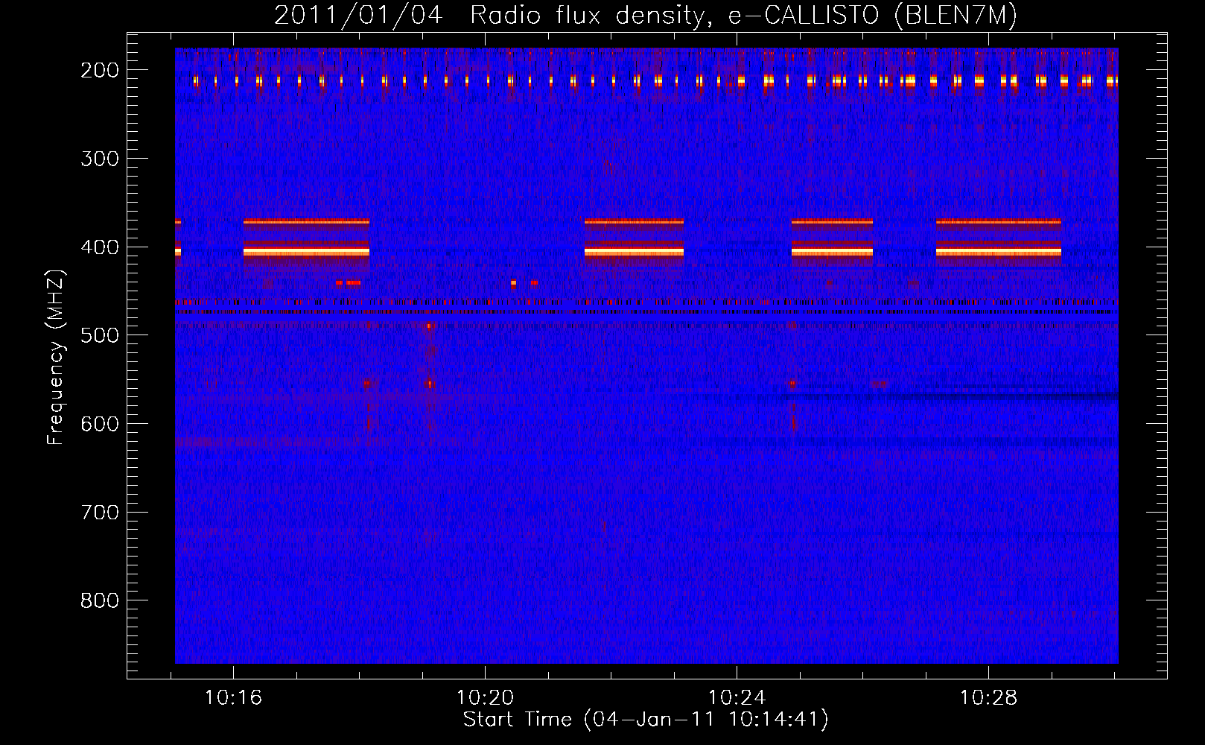
Task: Click the 700 frequency tick label
Action: 100,513
